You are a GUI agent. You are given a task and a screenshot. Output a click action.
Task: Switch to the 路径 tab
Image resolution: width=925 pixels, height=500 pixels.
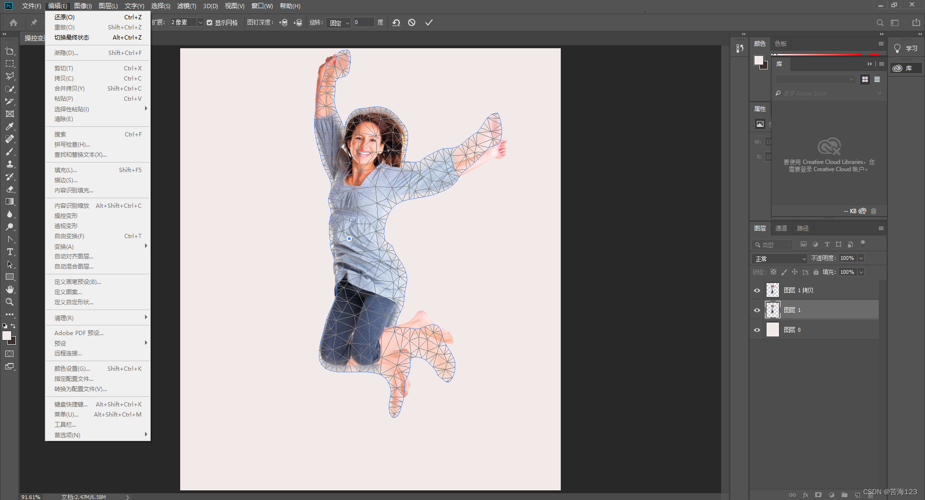tap(803, 228)
